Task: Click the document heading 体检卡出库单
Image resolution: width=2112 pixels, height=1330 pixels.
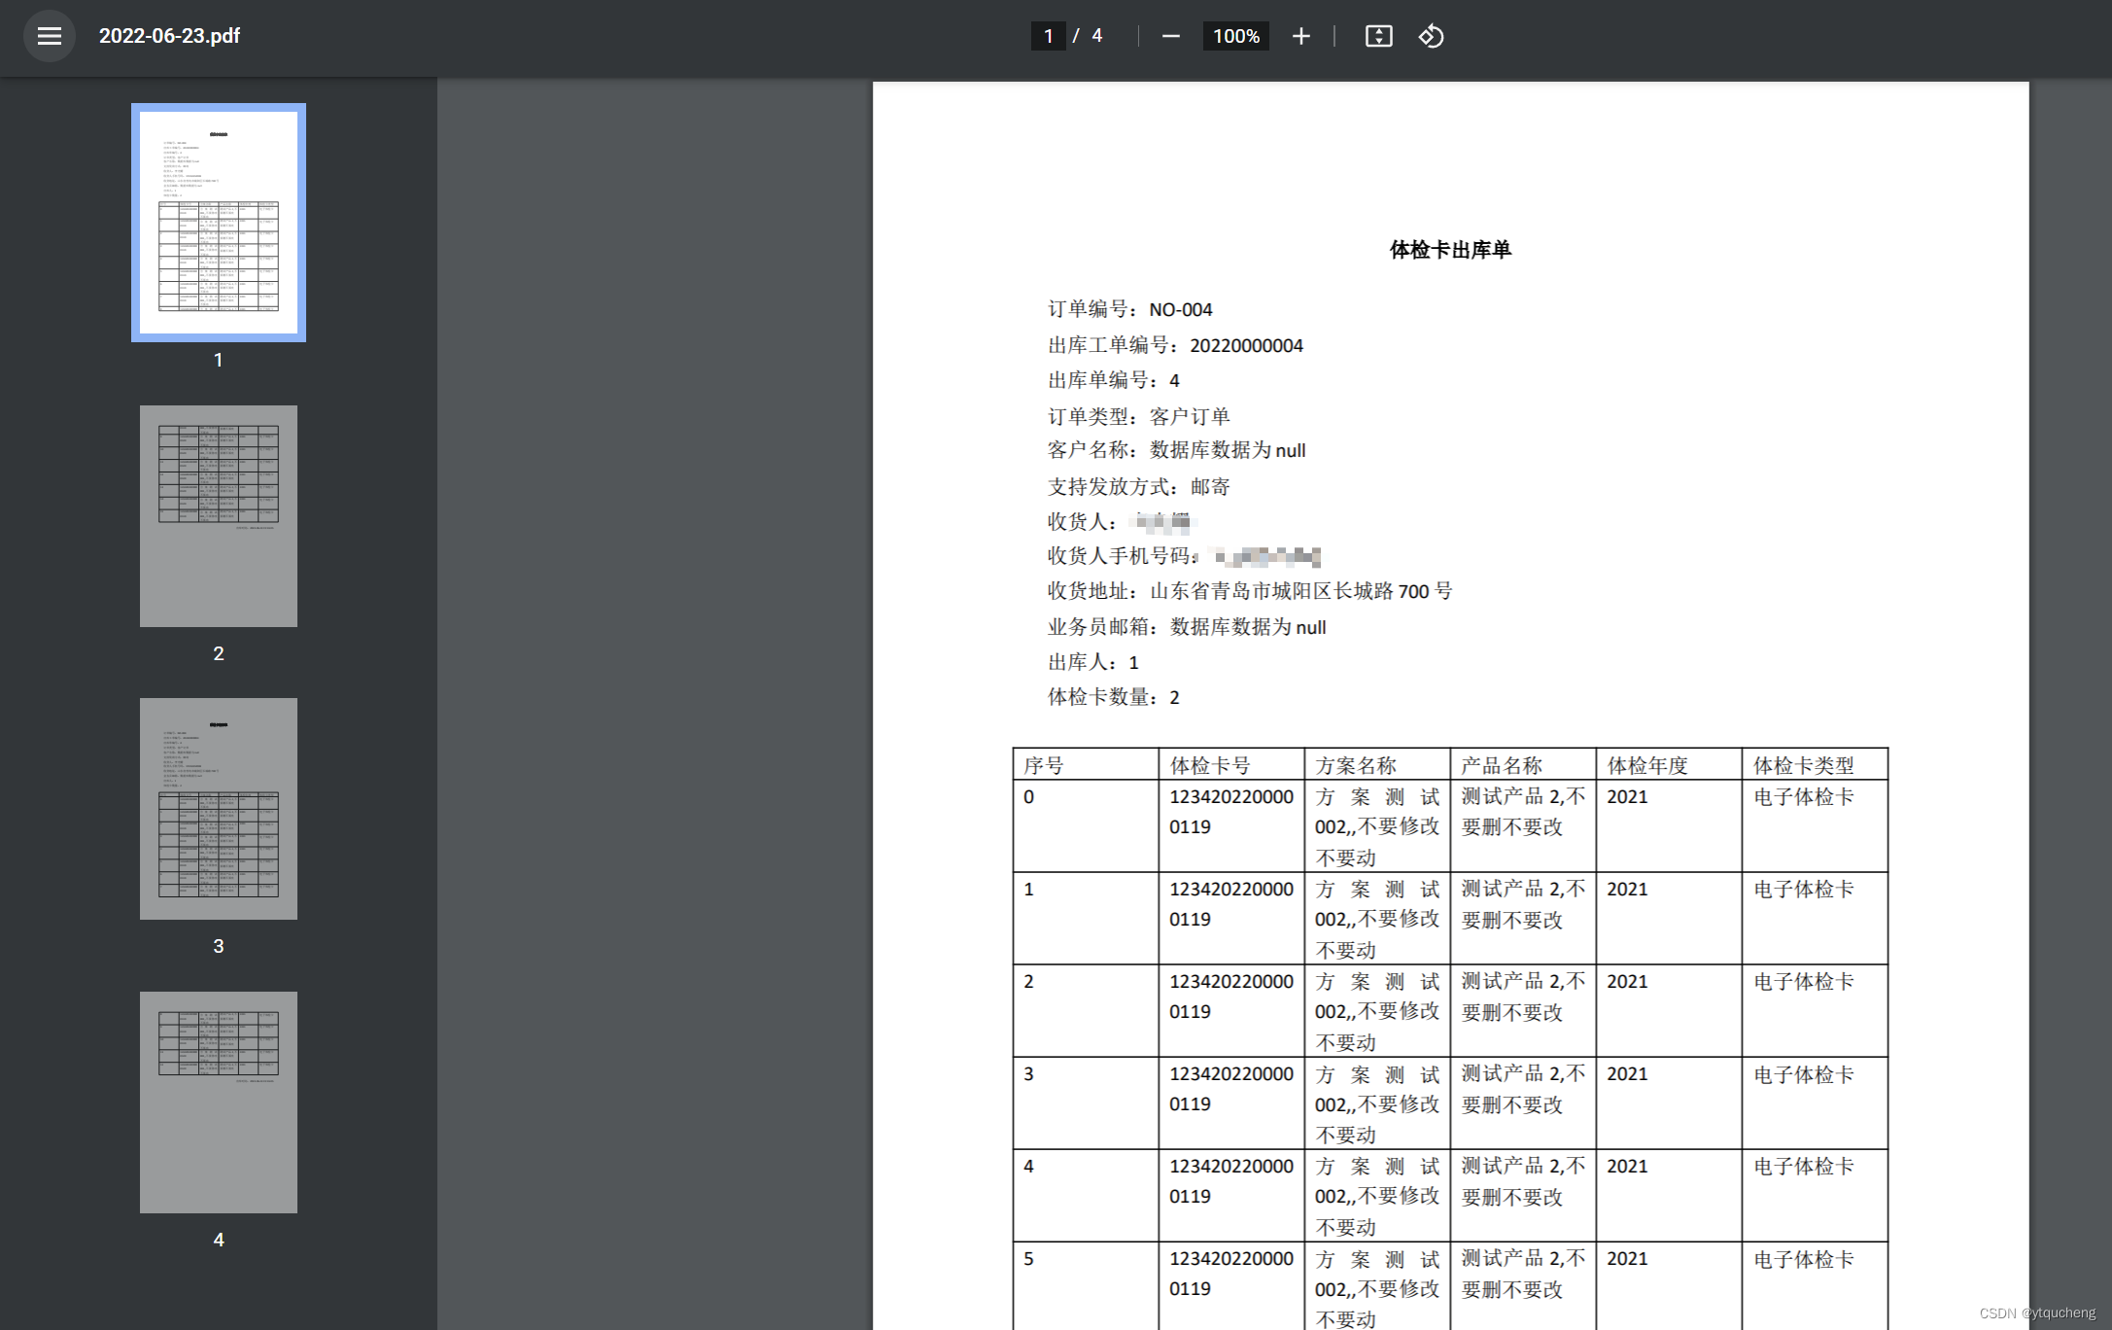Action: [x=1450, y=250]
